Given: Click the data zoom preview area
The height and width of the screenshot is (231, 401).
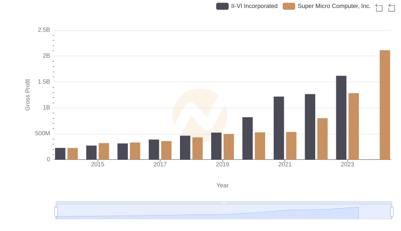Looking at the screenshot, I should (224, 211).
